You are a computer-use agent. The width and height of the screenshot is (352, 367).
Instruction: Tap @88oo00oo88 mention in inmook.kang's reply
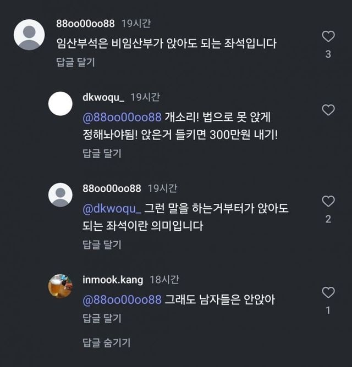pyautogui.click(x=122, y=300)
